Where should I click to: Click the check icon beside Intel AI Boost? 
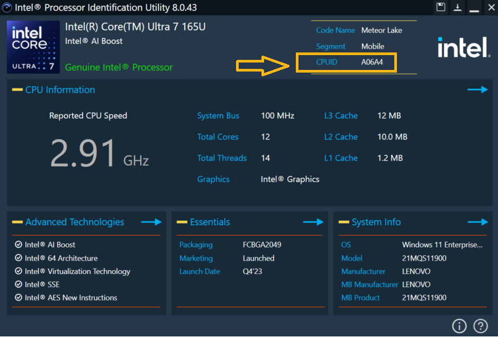[19, 245]
